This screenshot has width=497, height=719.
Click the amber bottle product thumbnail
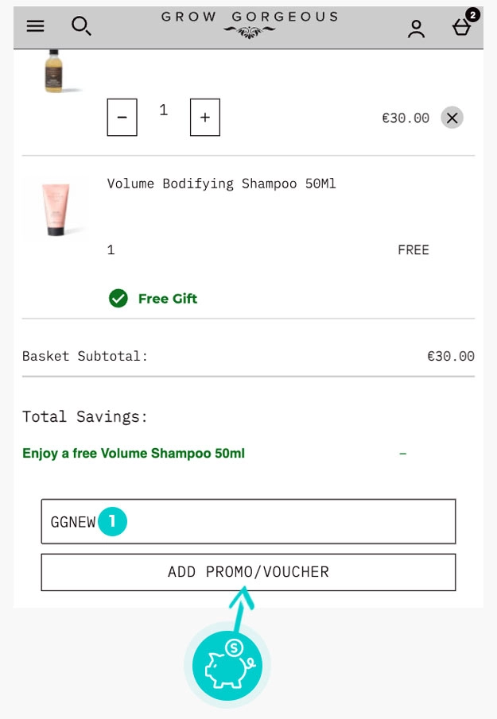[x=54, y=70]
